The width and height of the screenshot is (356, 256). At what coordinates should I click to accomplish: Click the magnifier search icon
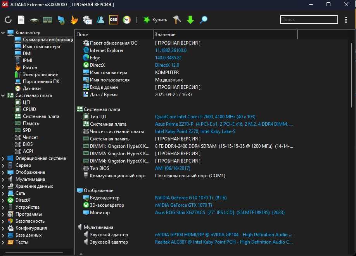pos(204,20)
